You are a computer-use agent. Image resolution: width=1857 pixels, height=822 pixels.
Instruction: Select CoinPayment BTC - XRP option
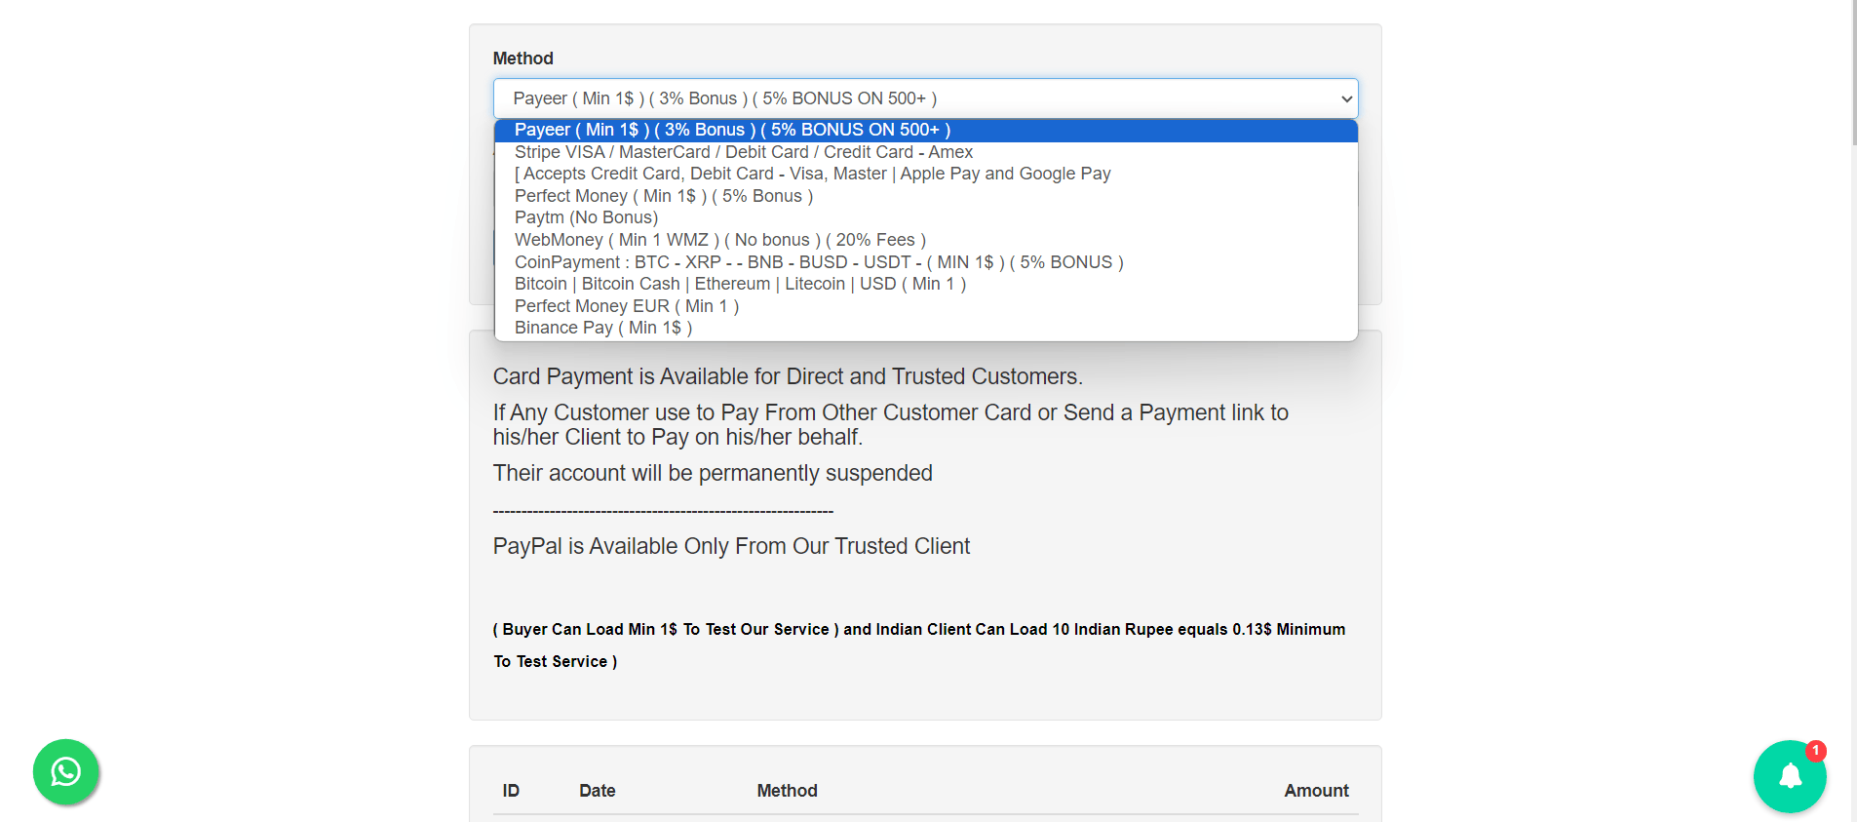coord(818,262)
